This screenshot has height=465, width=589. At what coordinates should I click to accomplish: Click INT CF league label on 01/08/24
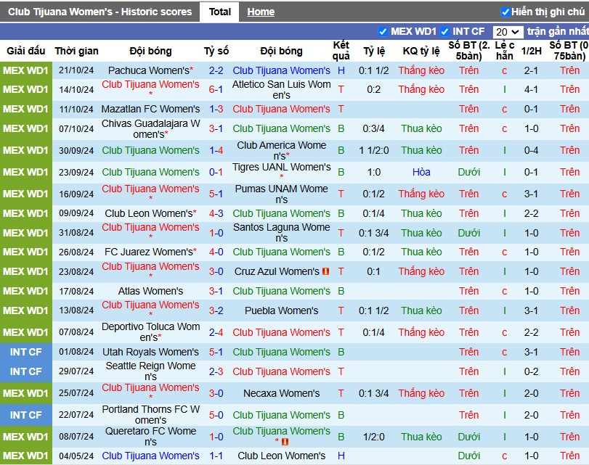tap(26, 352)
